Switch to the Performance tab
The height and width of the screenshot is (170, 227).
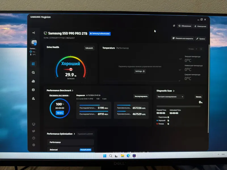123,48
